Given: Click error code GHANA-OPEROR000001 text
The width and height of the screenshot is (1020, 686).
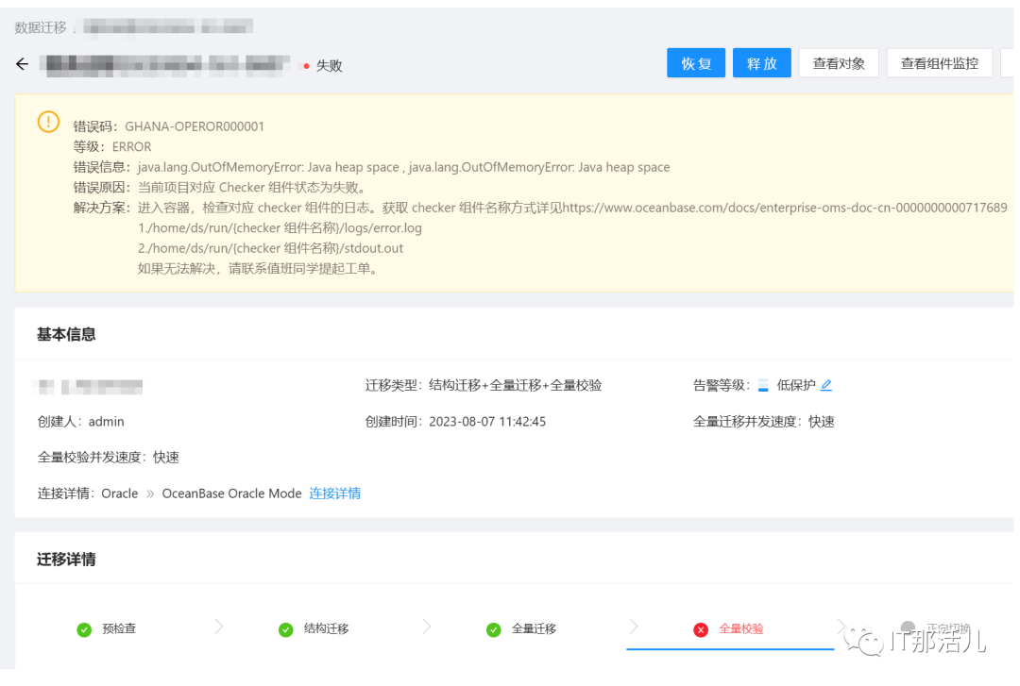Looking at the screenshot, I should tap(195, 126).
